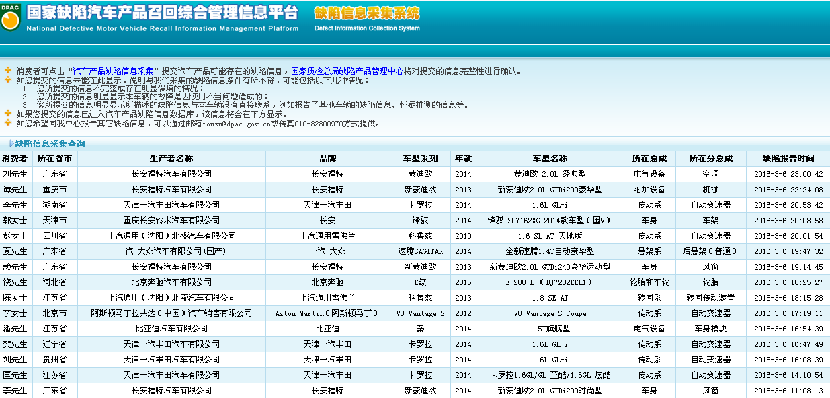
Task: Select the 1.8 SE AT model cell
Action: click(550, 298)
